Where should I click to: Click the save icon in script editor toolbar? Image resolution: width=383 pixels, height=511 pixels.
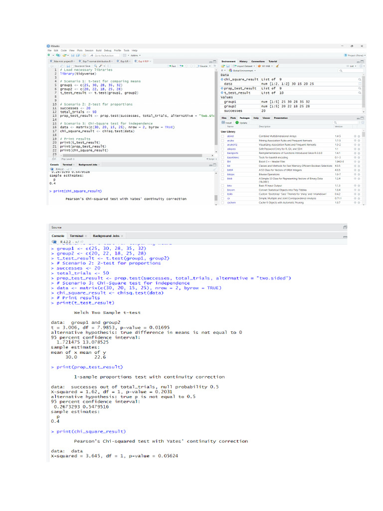coord(68,66)
